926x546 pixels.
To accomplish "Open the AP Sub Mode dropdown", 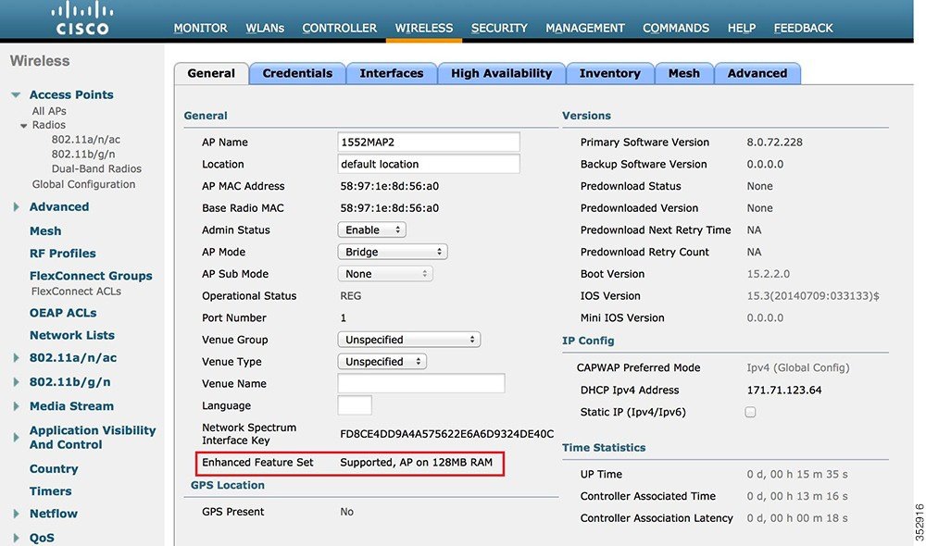I will (385, 274).
